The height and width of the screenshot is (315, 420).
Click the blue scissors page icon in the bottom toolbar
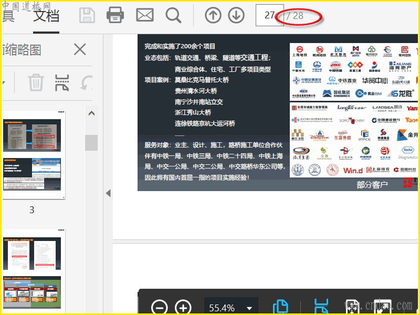pyautogui.click(x=321, y=307)
